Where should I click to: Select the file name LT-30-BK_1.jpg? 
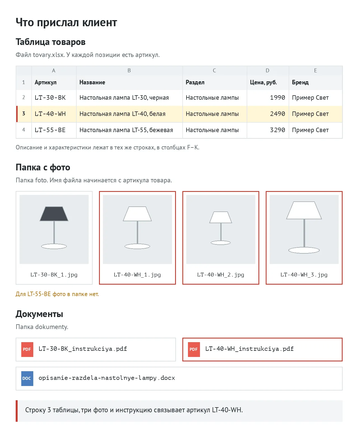tap(54, 275)
